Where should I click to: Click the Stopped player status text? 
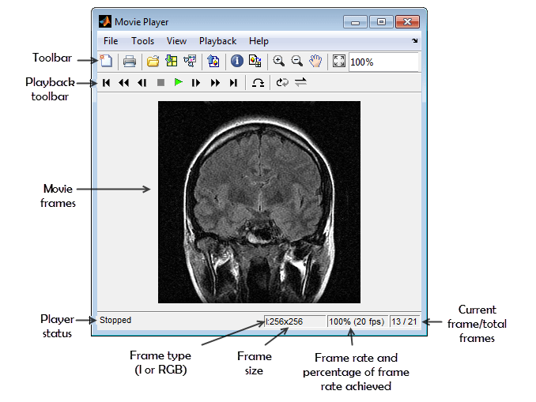pos(115,320)
